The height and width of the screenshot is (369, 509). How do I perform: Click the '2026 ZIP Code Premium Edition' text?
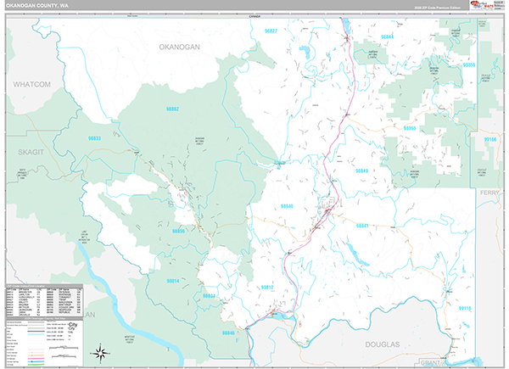click(437, 8)
